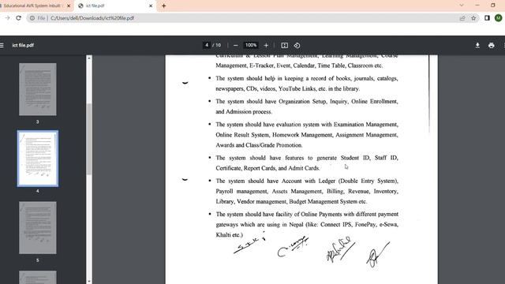Click the address bar URL
Image resolution: width=505 pixels, height=284 pixels.
(x=92, y=18)
